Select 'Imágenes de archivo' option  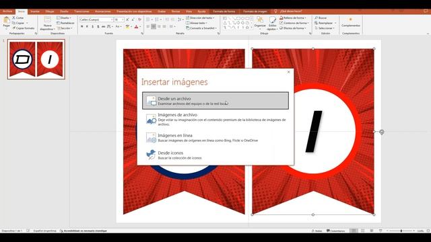point(215,120)
